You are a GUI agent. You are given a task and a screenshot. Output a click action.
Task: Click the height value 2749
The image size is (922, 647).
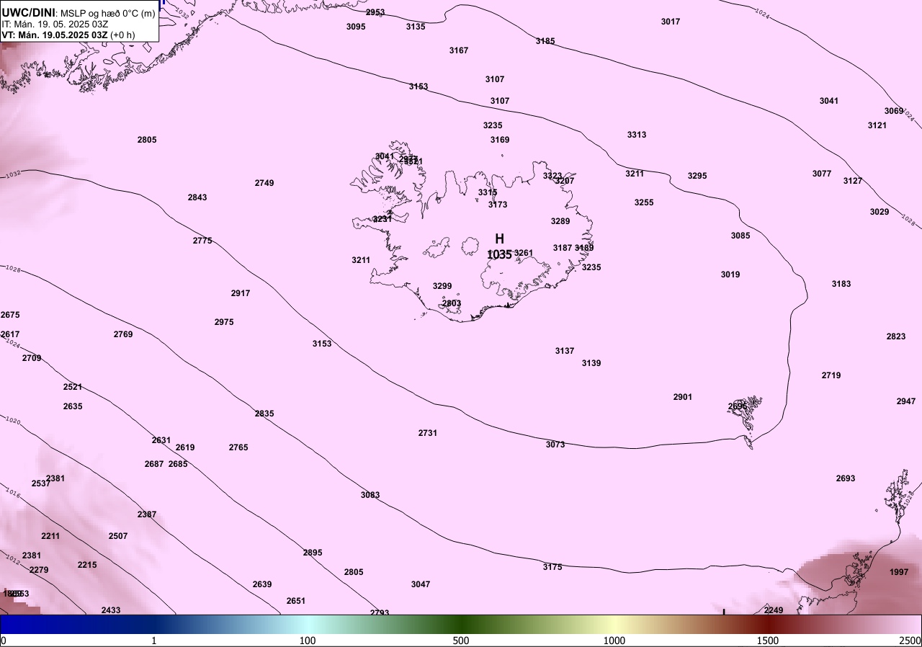[x=264, y=183]
